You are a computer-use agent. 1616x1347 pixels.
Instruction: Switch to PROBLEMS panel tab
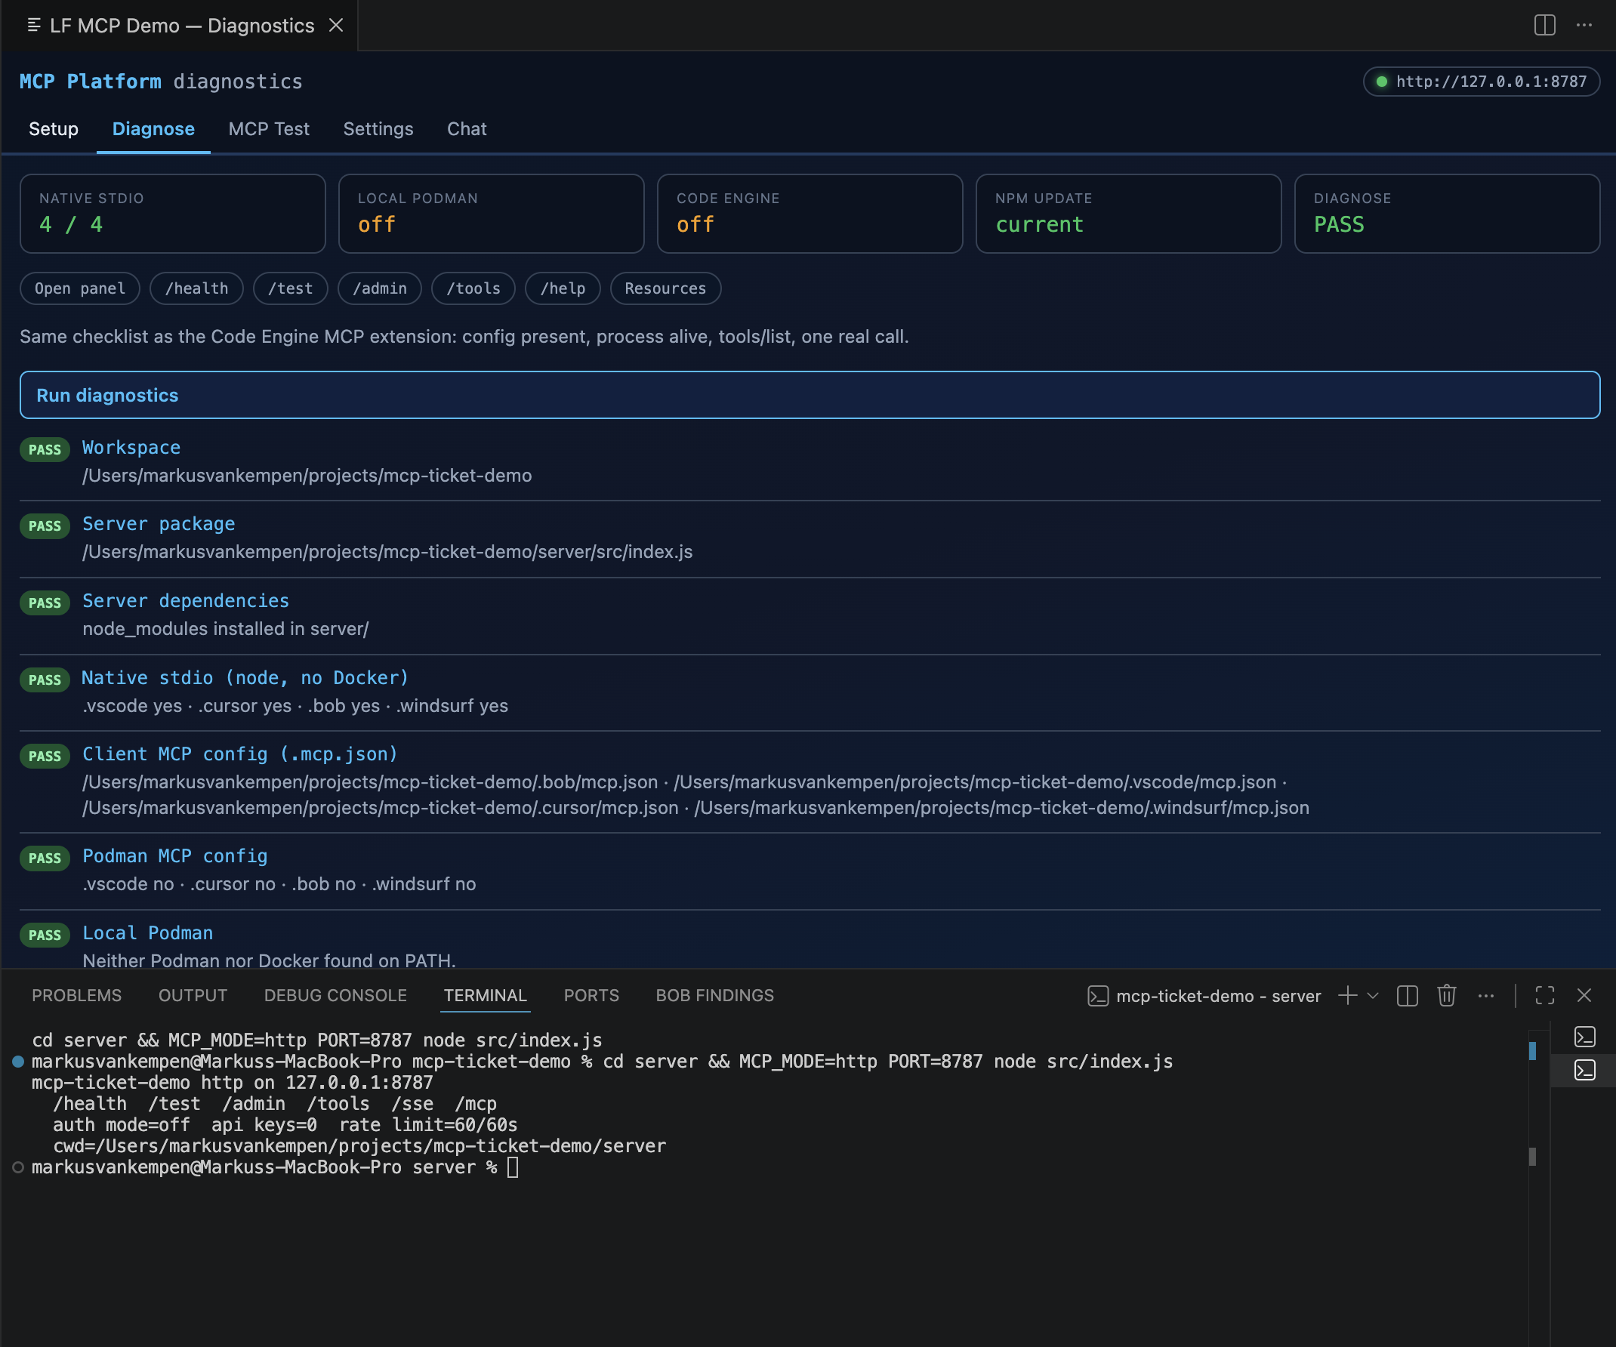click(76, 995)
